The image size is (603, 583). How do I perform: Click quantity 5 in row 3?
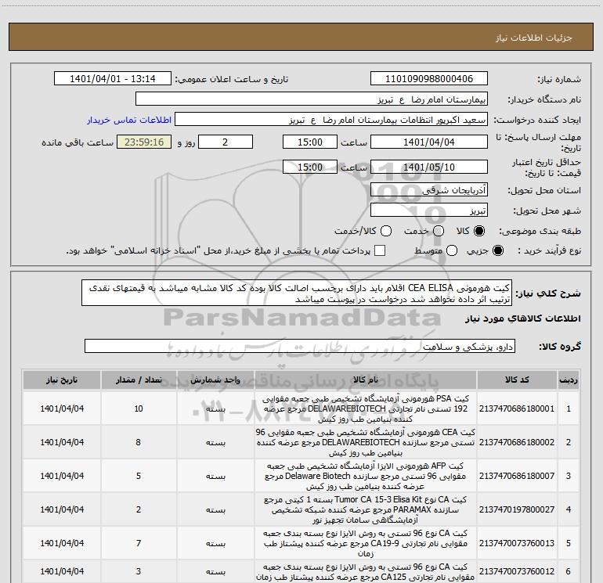tap(139, 476)
